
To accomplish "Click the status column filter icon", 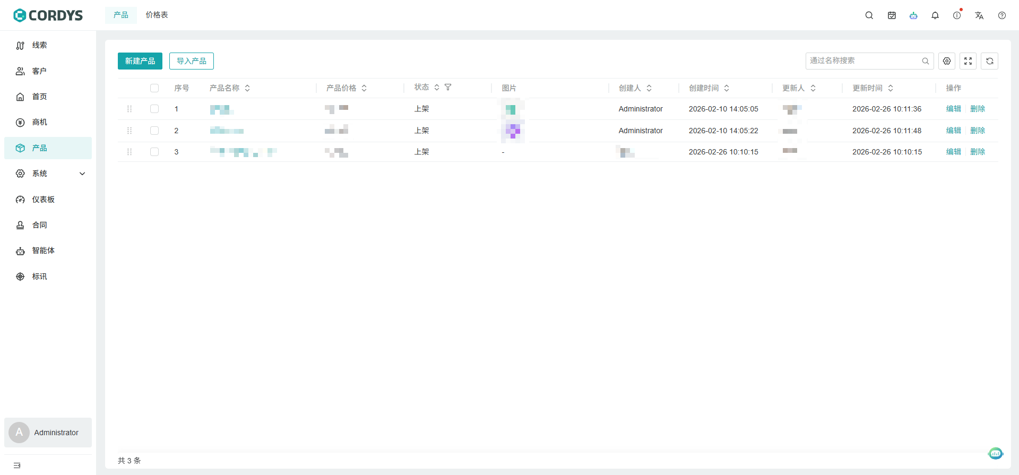I will (448, 88).
